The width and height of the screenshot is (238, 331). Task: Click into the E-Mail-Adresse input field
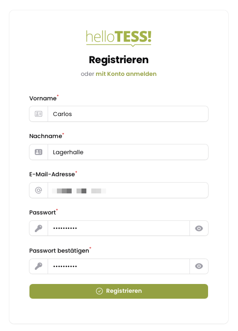[128, 190]
